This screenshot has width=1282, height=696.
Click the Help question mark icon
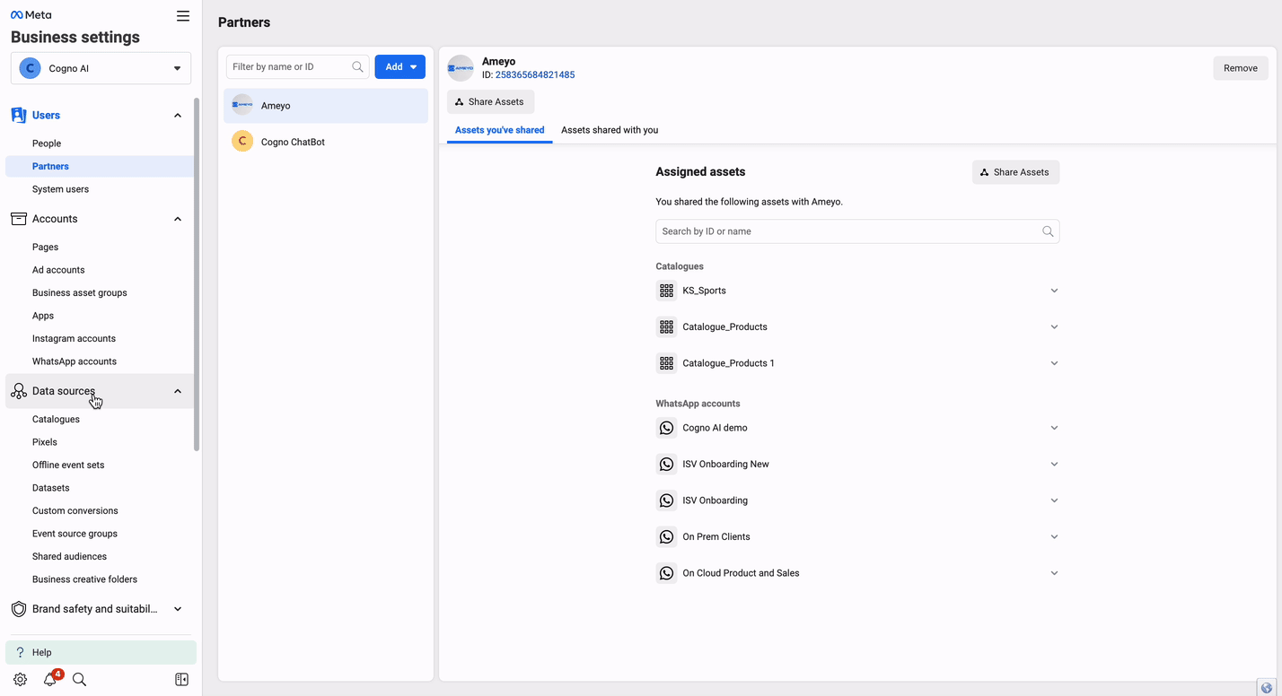coord(20,653)
